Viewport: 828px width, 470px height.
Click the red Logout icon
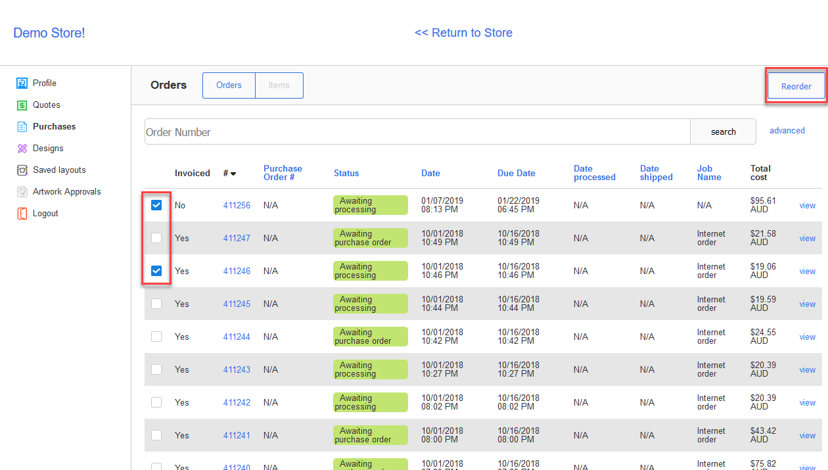[x=22, y=213]
